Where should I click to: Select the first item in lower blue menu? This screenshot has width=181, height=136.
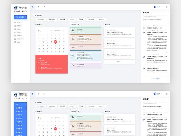pyautogui.click(x=21, y=108)
